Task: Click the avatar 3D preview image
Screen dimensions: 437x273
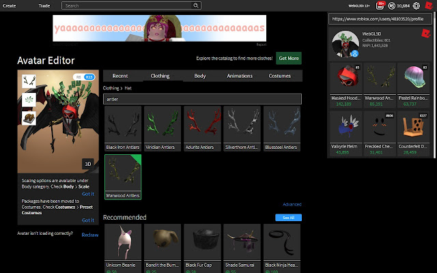Action: click(58, 121)
